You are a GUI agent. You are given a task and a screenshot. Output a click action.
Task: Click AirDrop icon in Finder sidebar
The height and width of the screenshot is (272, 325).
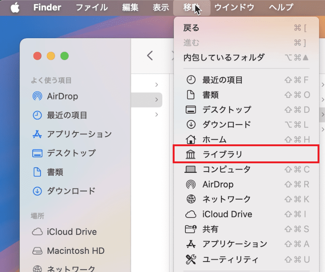[37, 96]
